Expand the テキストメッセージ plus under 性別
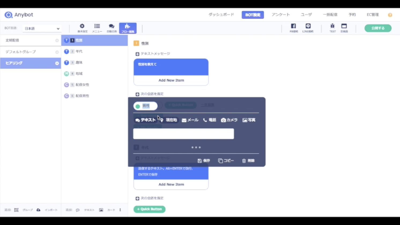 click(x=137, y=54)
